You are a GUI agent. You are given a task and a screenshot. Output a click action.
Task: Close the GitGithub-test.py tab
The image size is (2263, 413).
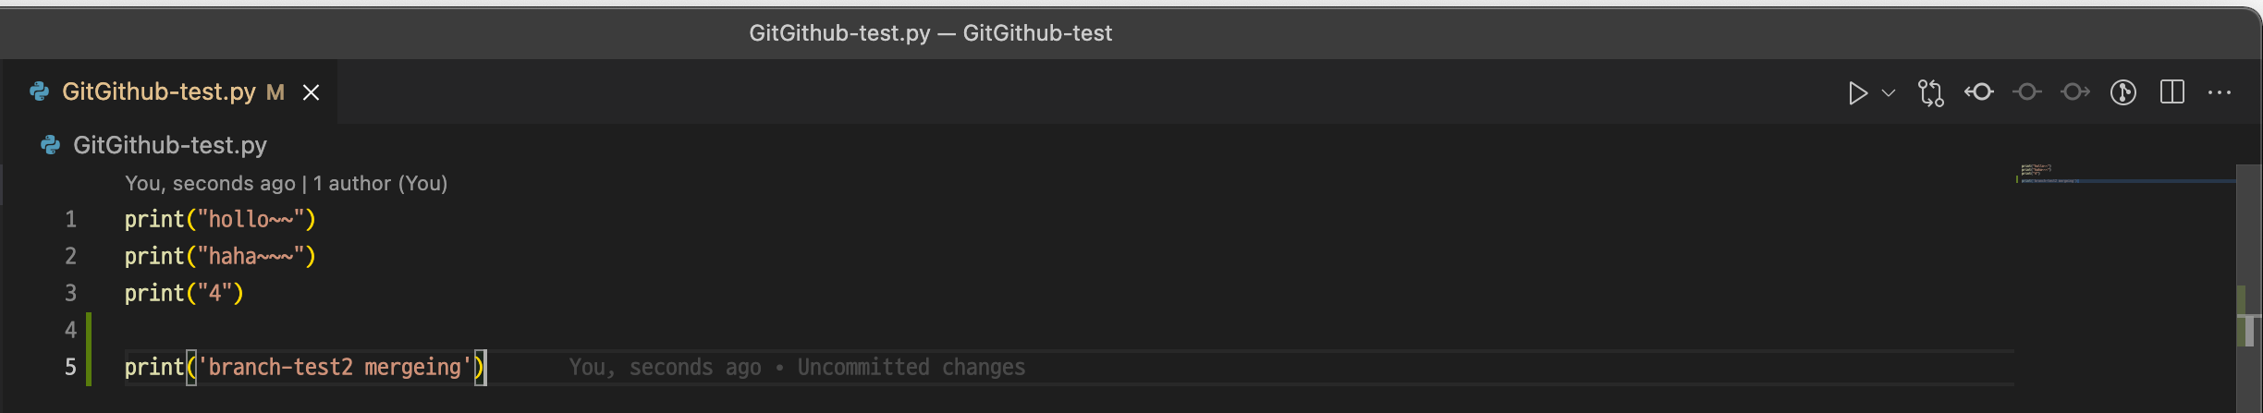click(312, 92)
